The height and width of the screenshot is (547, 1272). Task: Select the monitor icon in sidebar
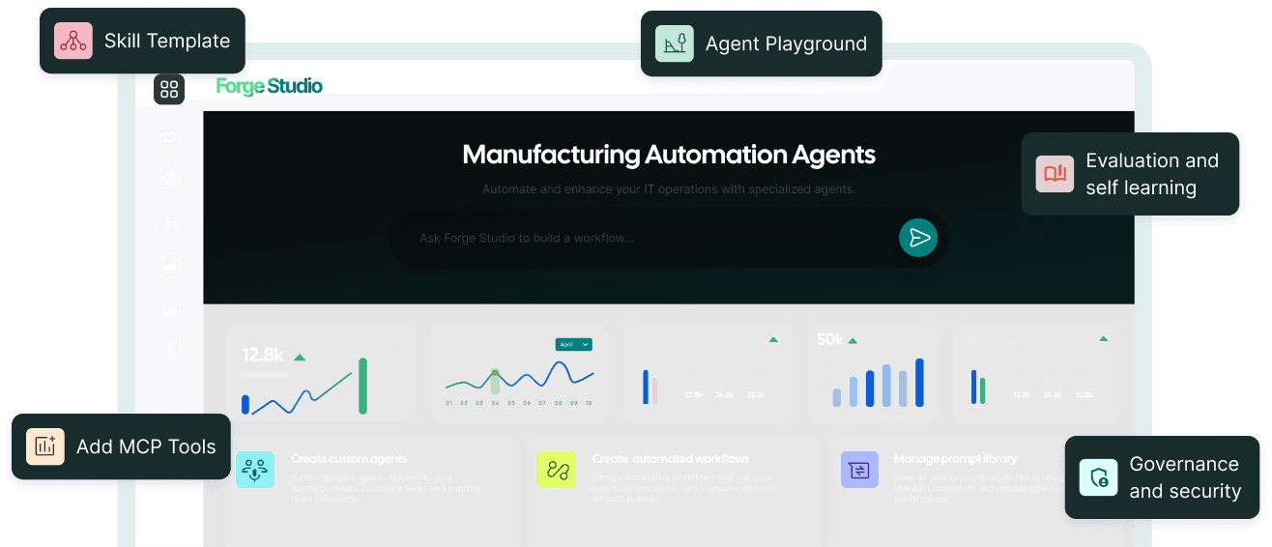(x=169, y=263)
